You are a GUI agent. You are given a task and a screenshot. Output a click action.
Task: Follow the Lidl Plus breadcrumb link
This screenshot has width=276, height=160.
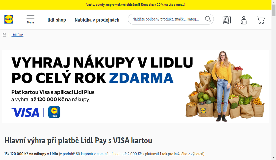[17, 35]
